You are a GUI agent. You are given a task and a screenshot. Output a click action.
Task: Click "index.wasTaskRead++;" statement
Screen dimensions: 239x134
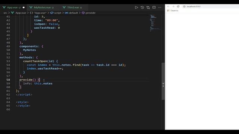(45, 68)
